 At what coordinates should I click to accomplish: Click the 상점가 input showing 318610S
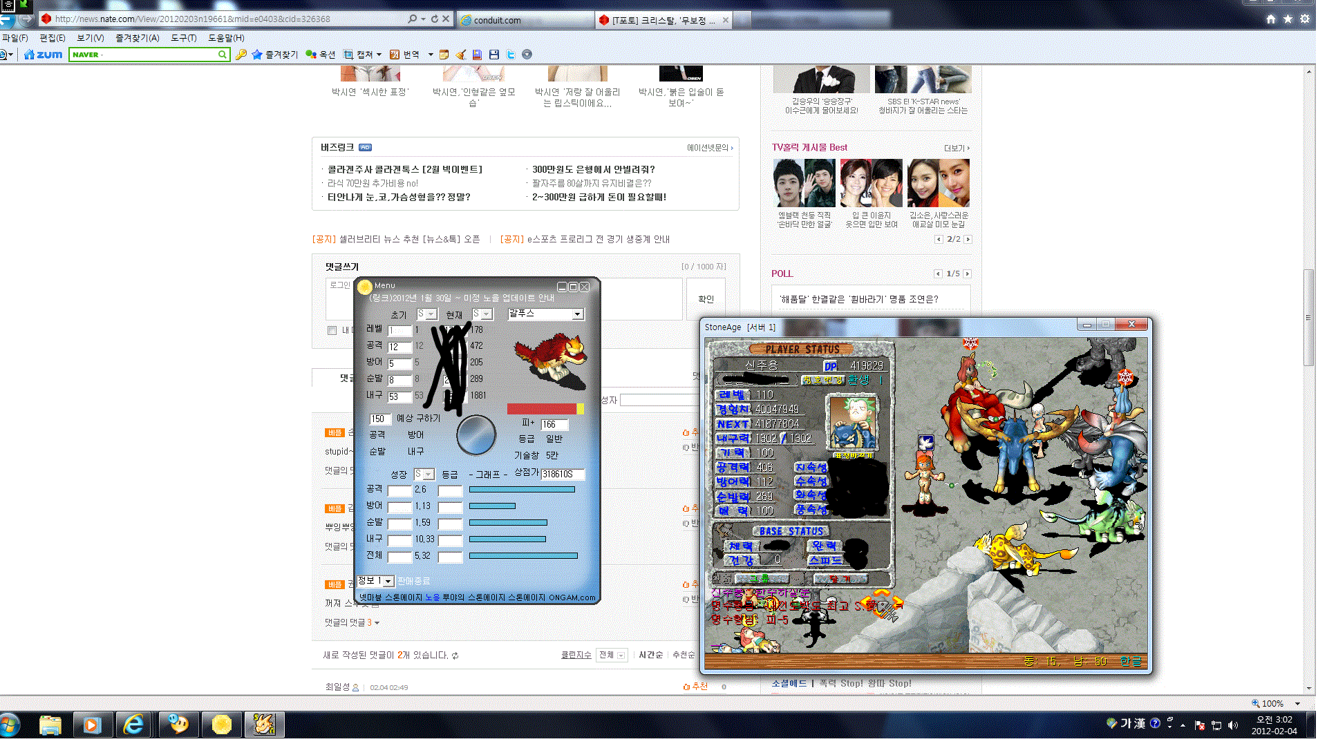(x=563, y=475)
